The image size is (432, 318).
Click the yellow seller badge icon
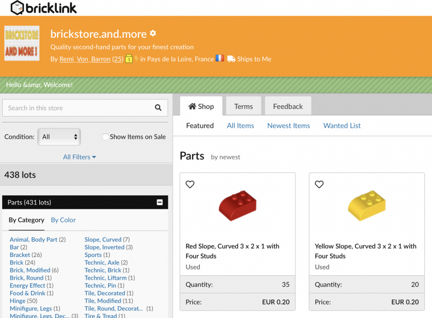coord(129,59)
